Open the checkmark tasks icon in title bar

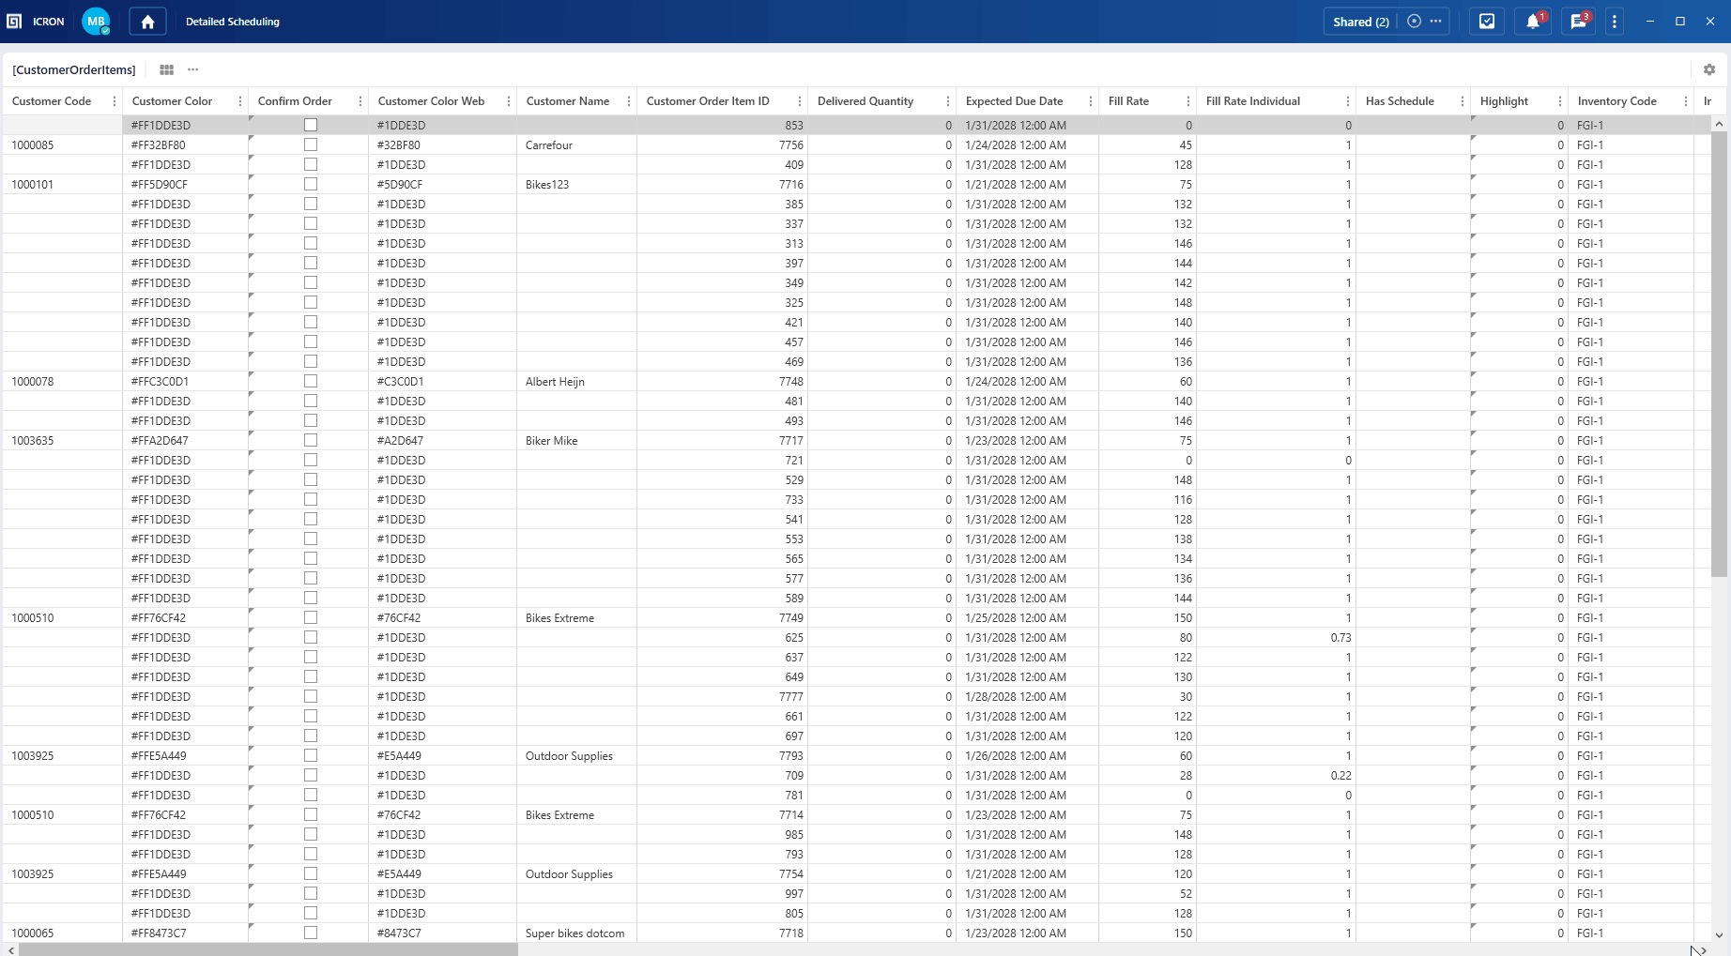click(1487, 22)
